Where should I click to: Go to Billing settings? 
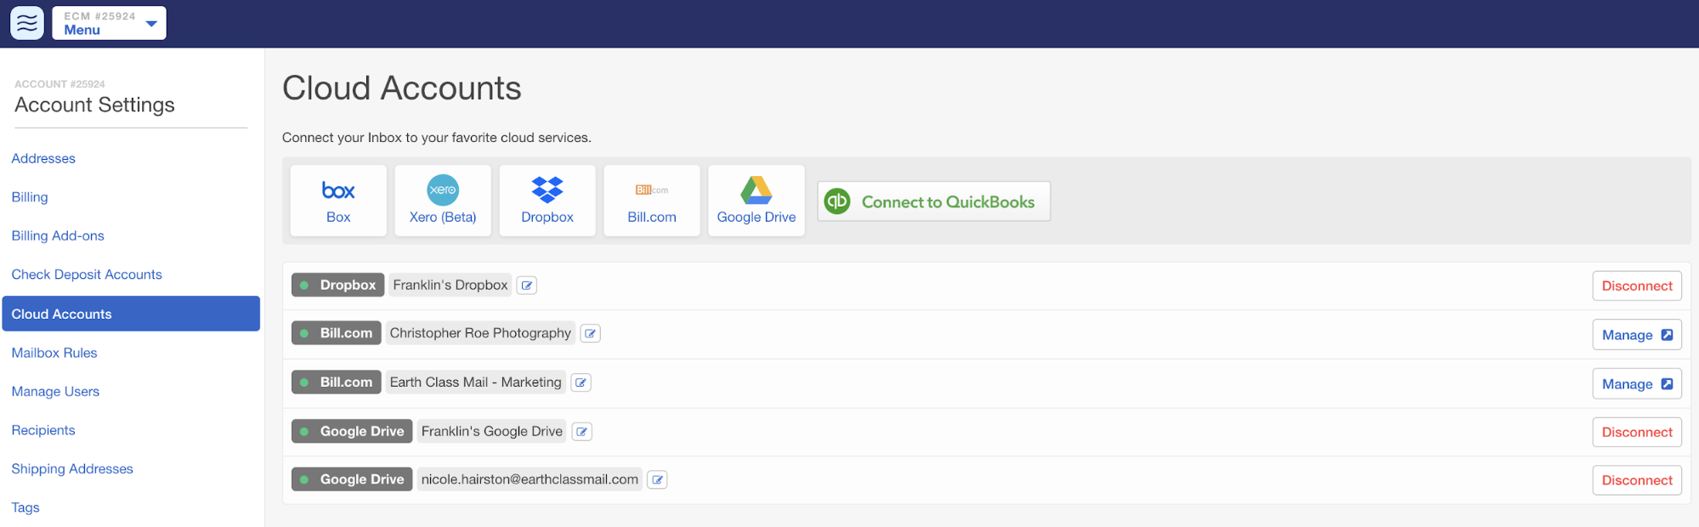pyautogui.click(x=30, y=197)
